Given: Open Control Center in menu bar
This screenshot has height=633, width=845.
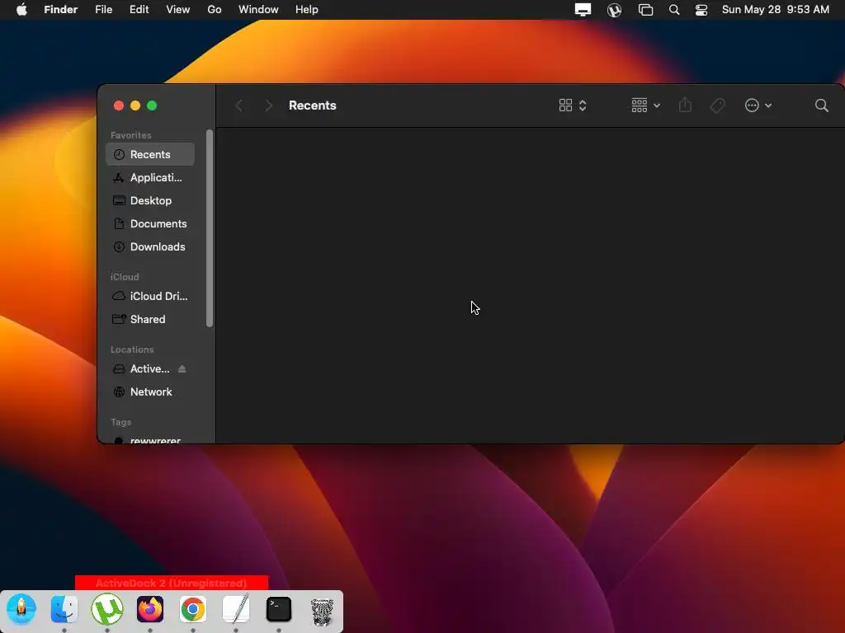Looking at the screenshot, I should [x=701, y=10].
